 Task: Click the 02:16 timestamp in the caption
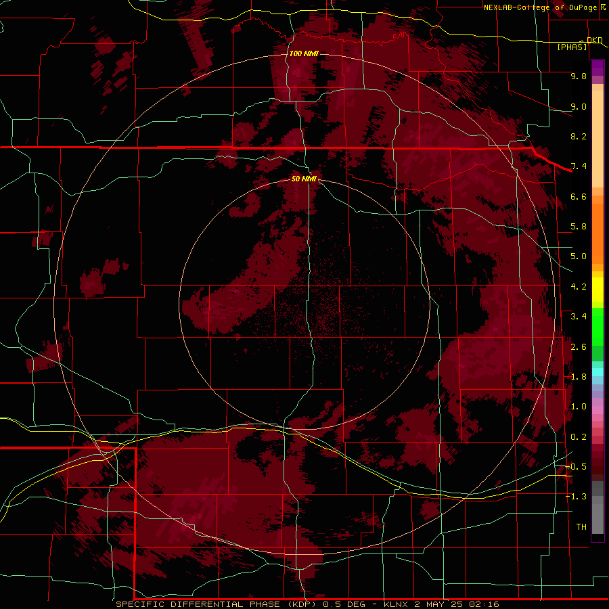(484, 604)
